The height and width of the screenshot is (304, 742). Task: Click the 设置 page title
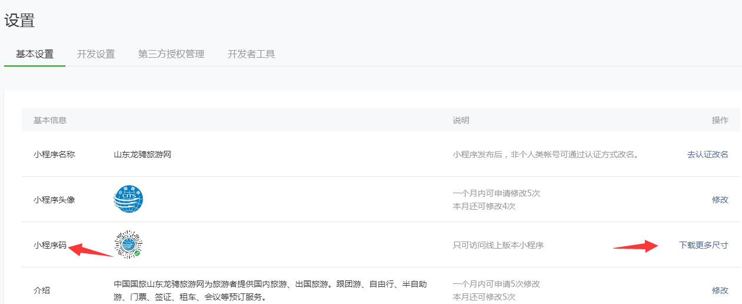click(x=19, y=21)
